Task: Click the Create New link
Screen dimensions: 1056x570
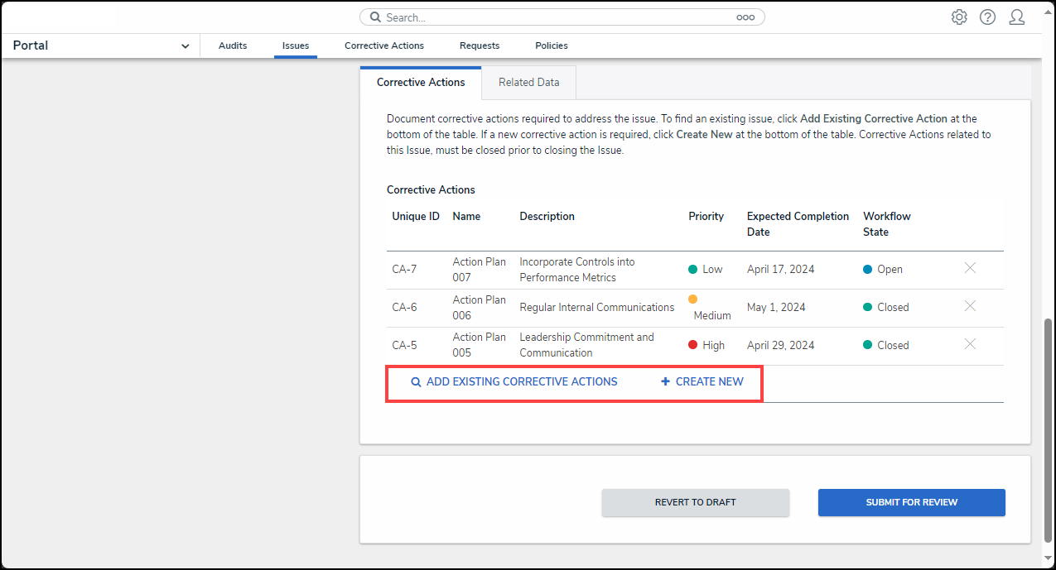Action: (x=702, y=382)
